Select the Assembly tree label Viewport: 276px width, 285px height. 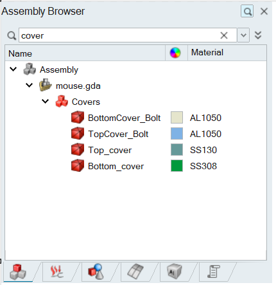click(59, 70)
